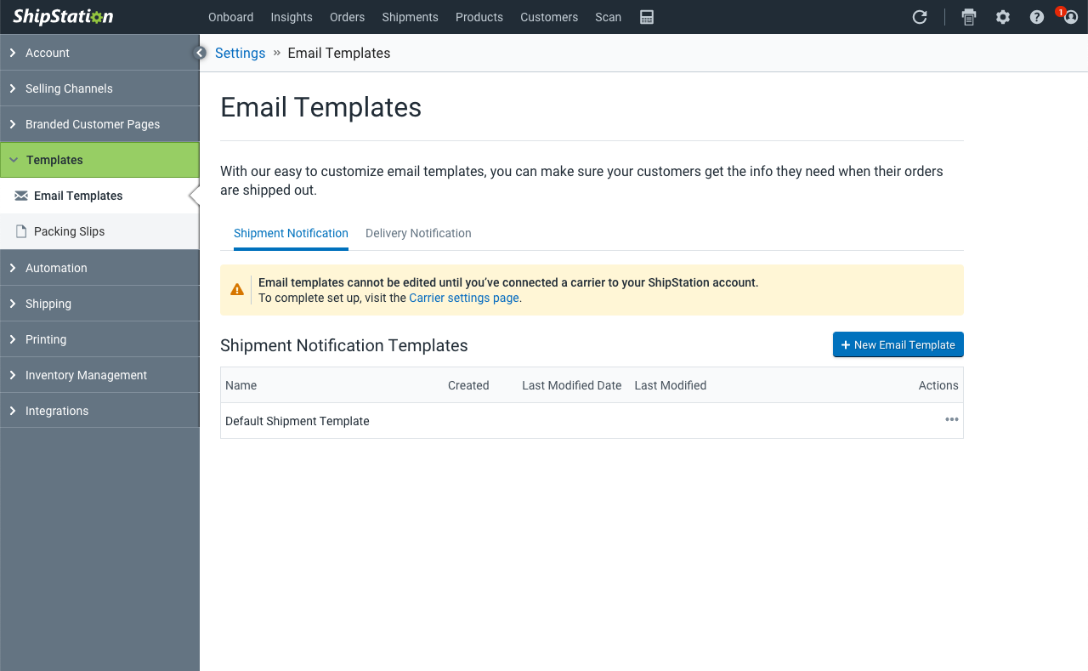Click the envelope icon beside Email Templates
1088x671 pixels.
tap(21, 196)
